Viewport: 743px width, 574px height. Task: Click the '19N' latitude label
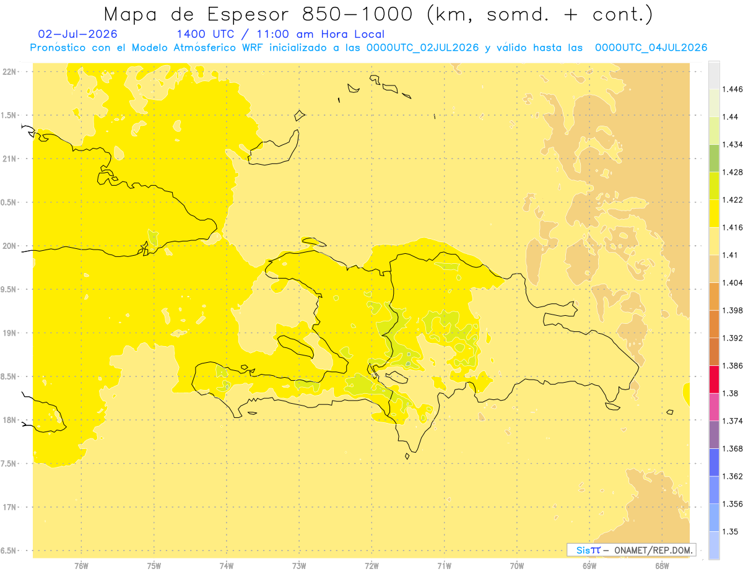tap(11, 333)
